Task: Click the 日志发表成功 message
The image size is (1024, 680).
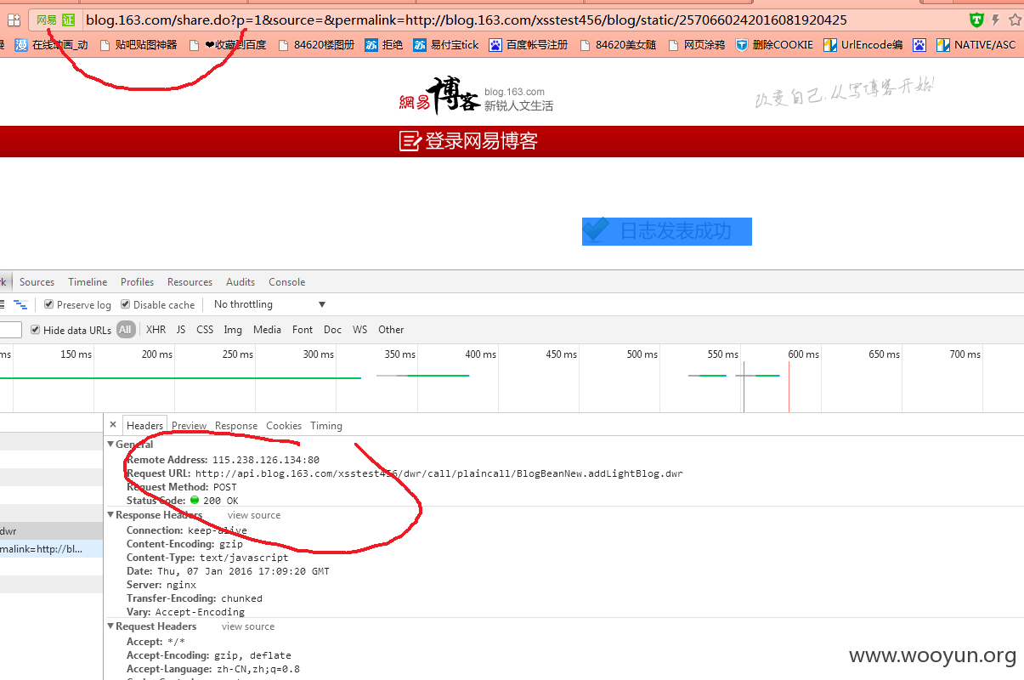Action: [667, 231]
